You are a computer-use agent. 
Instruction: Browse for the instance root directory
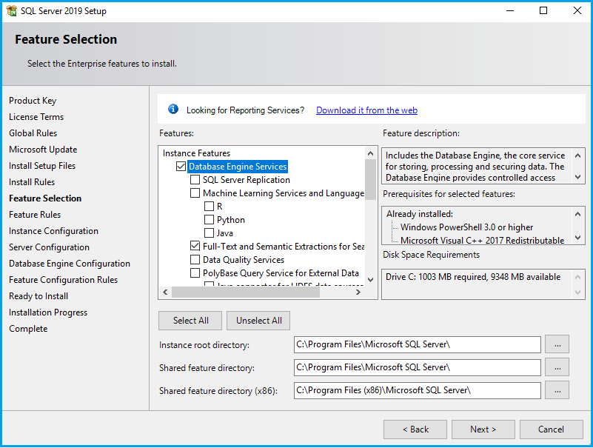(x=557, y=344)
